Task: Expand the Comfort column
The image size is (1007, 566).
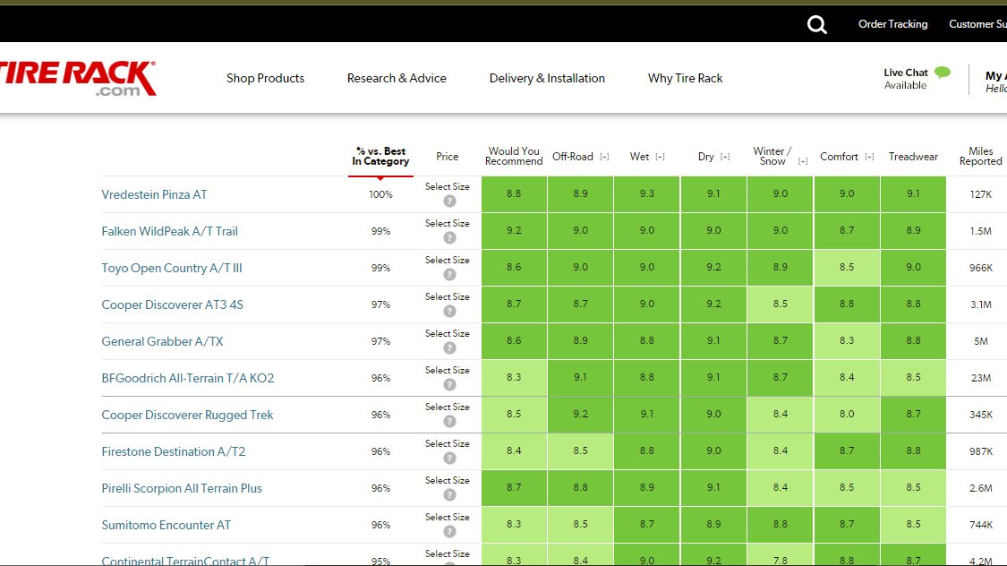Action: click(869, 157)
